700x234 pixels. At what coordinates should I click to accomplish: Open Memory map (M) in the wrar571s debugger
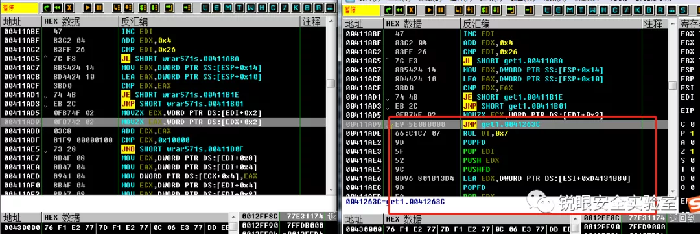[227, 8]
